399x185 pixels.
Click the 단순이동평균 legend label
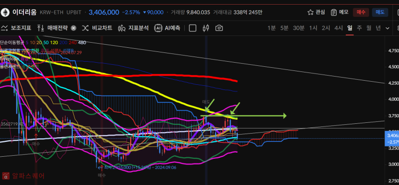coord(12,43)
